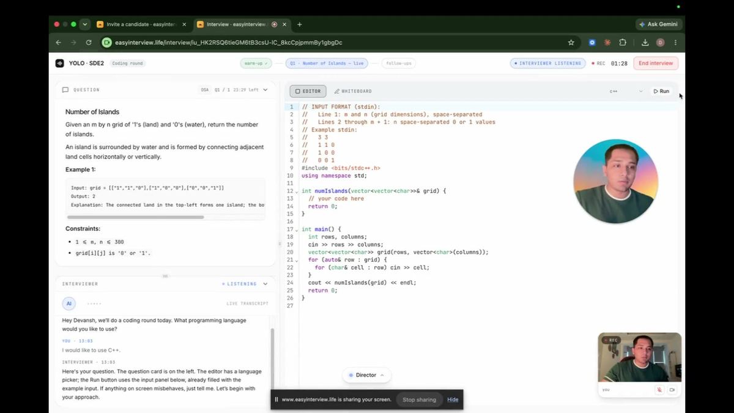The height and width of the screenshot is (413, 734).
Task: Click the blue extension icon in toolbar
Action: point(592,43)
